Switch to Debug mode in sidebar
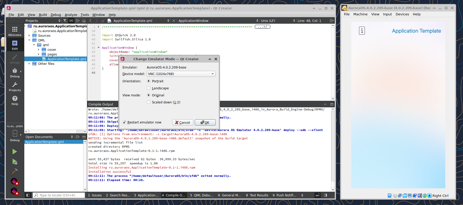 15,73
